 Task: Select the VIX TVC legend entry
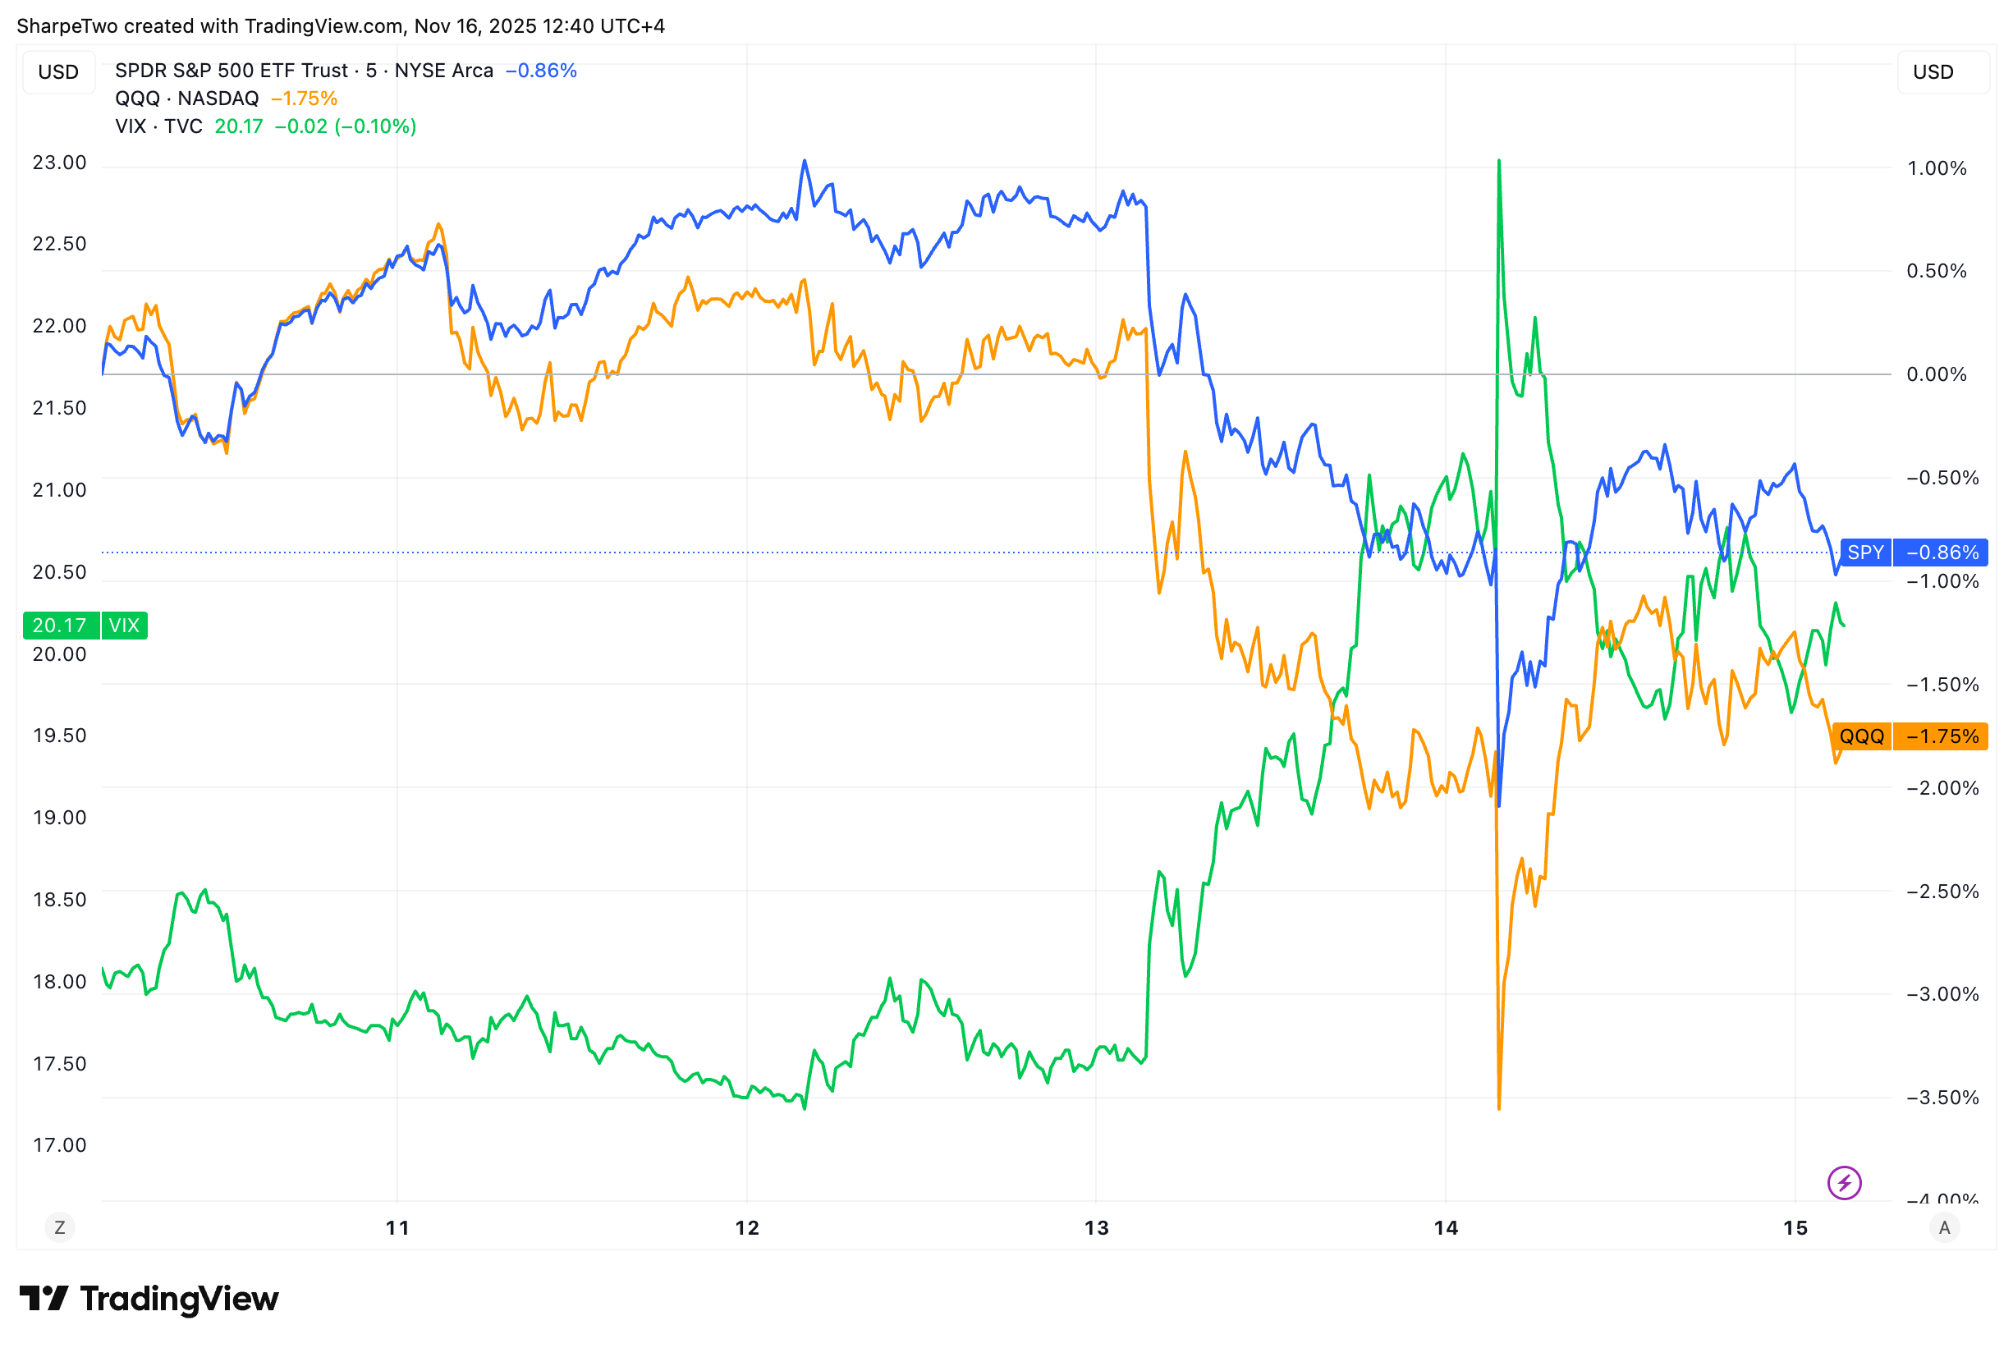[x=159, y=126]
